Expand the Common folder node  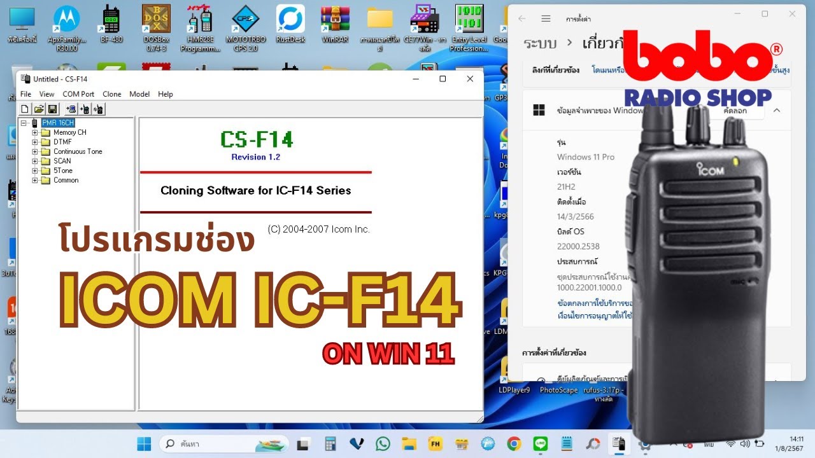35,180
